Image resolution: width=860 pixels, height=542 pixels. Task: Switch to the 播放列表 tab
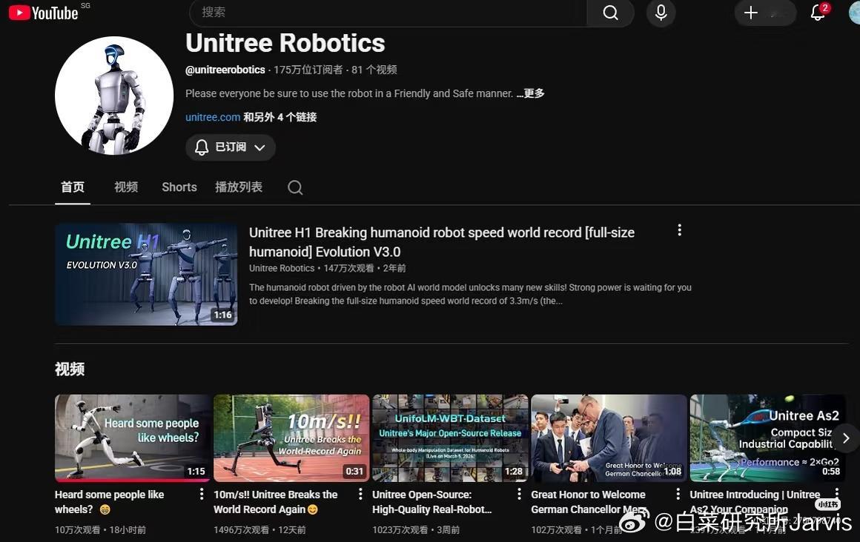(x=239, y=187)
